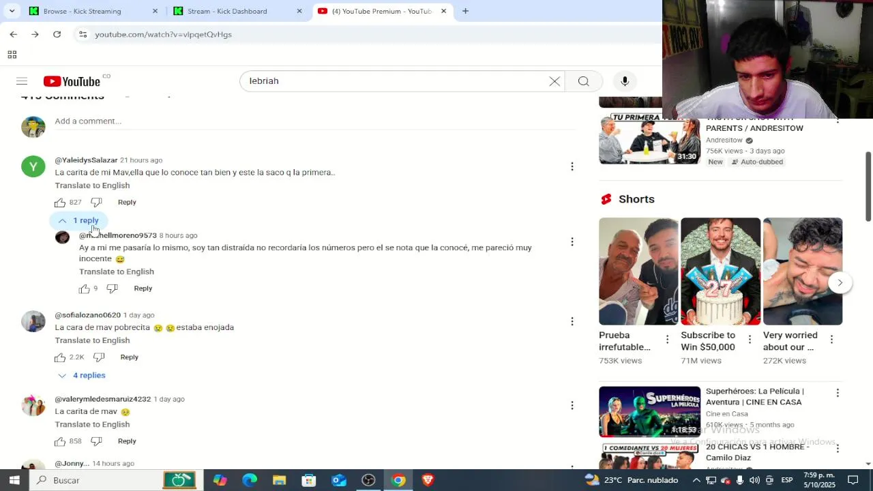Click the page vertical scrollbar

868,185
